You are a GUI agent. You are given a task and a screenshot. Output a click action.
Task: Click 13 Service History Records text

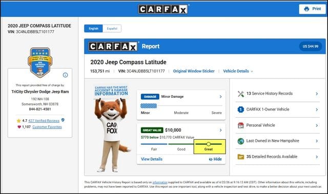click(270, 94)
